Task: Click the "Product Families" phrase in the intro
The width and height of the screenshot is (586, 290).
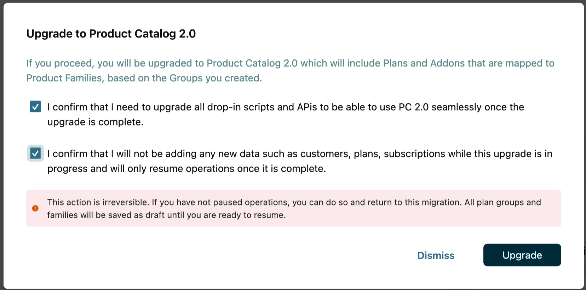Action: 64,78
